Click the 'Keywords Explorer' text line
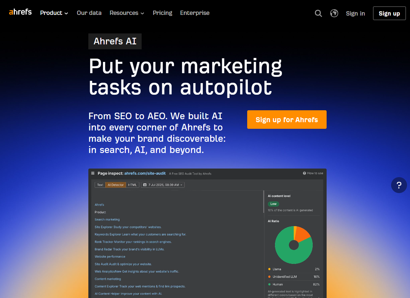This screenshot has width=410, height=298. click(140, 234)
